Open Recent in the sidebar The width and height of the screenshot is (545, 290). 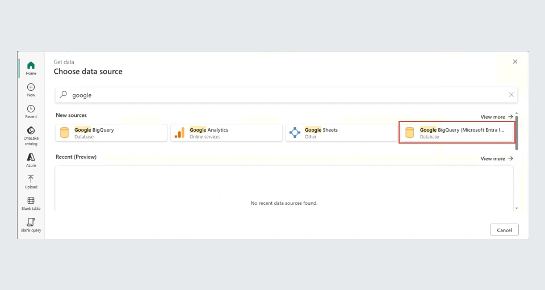[x=31, y=112]
